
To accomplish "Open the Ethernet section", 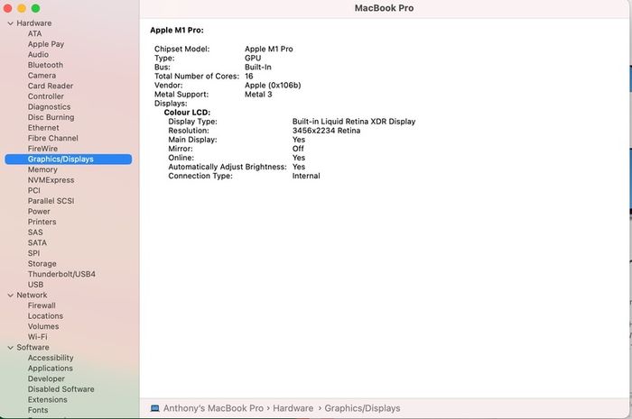I will point(43,128).
